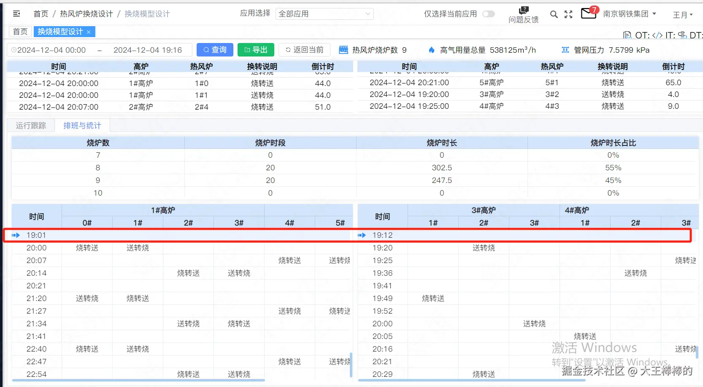Select the 247.5 烧炉时长 cell
Viewport: 703px width, 387px height.
pos(442,180)
